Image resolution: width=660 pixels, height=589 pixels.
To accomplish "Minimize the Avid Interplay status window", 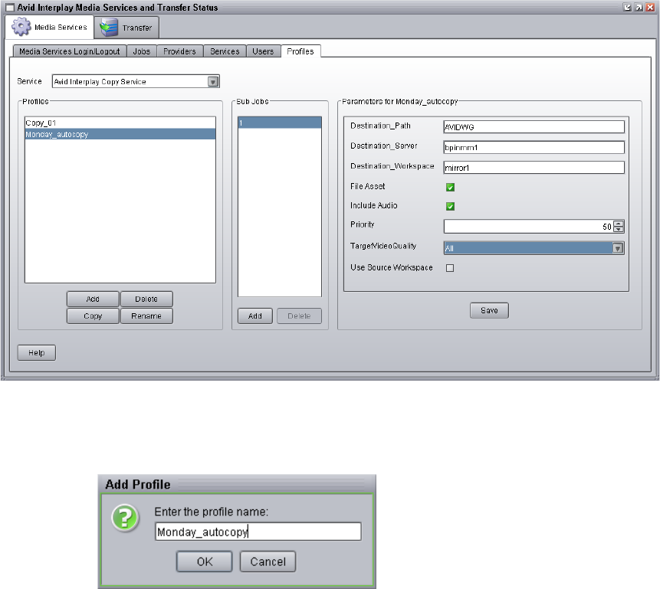I will (x=627, y=7).
